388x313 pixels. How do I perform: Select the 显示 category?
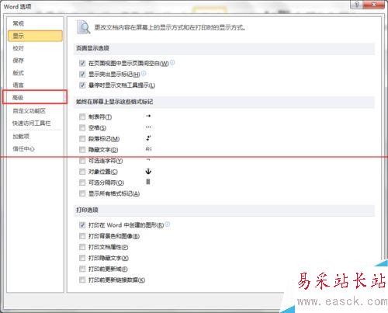[x=35, y=36]
